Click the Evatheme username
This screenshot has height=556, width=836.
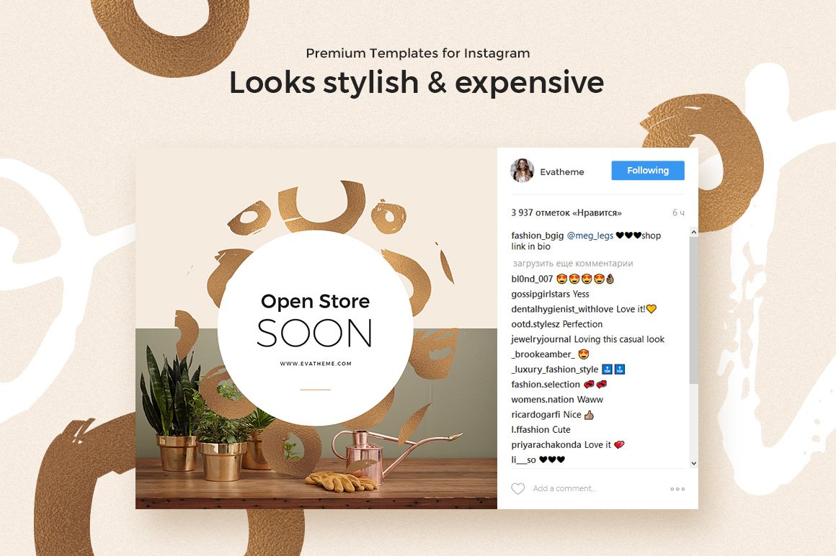562,172
